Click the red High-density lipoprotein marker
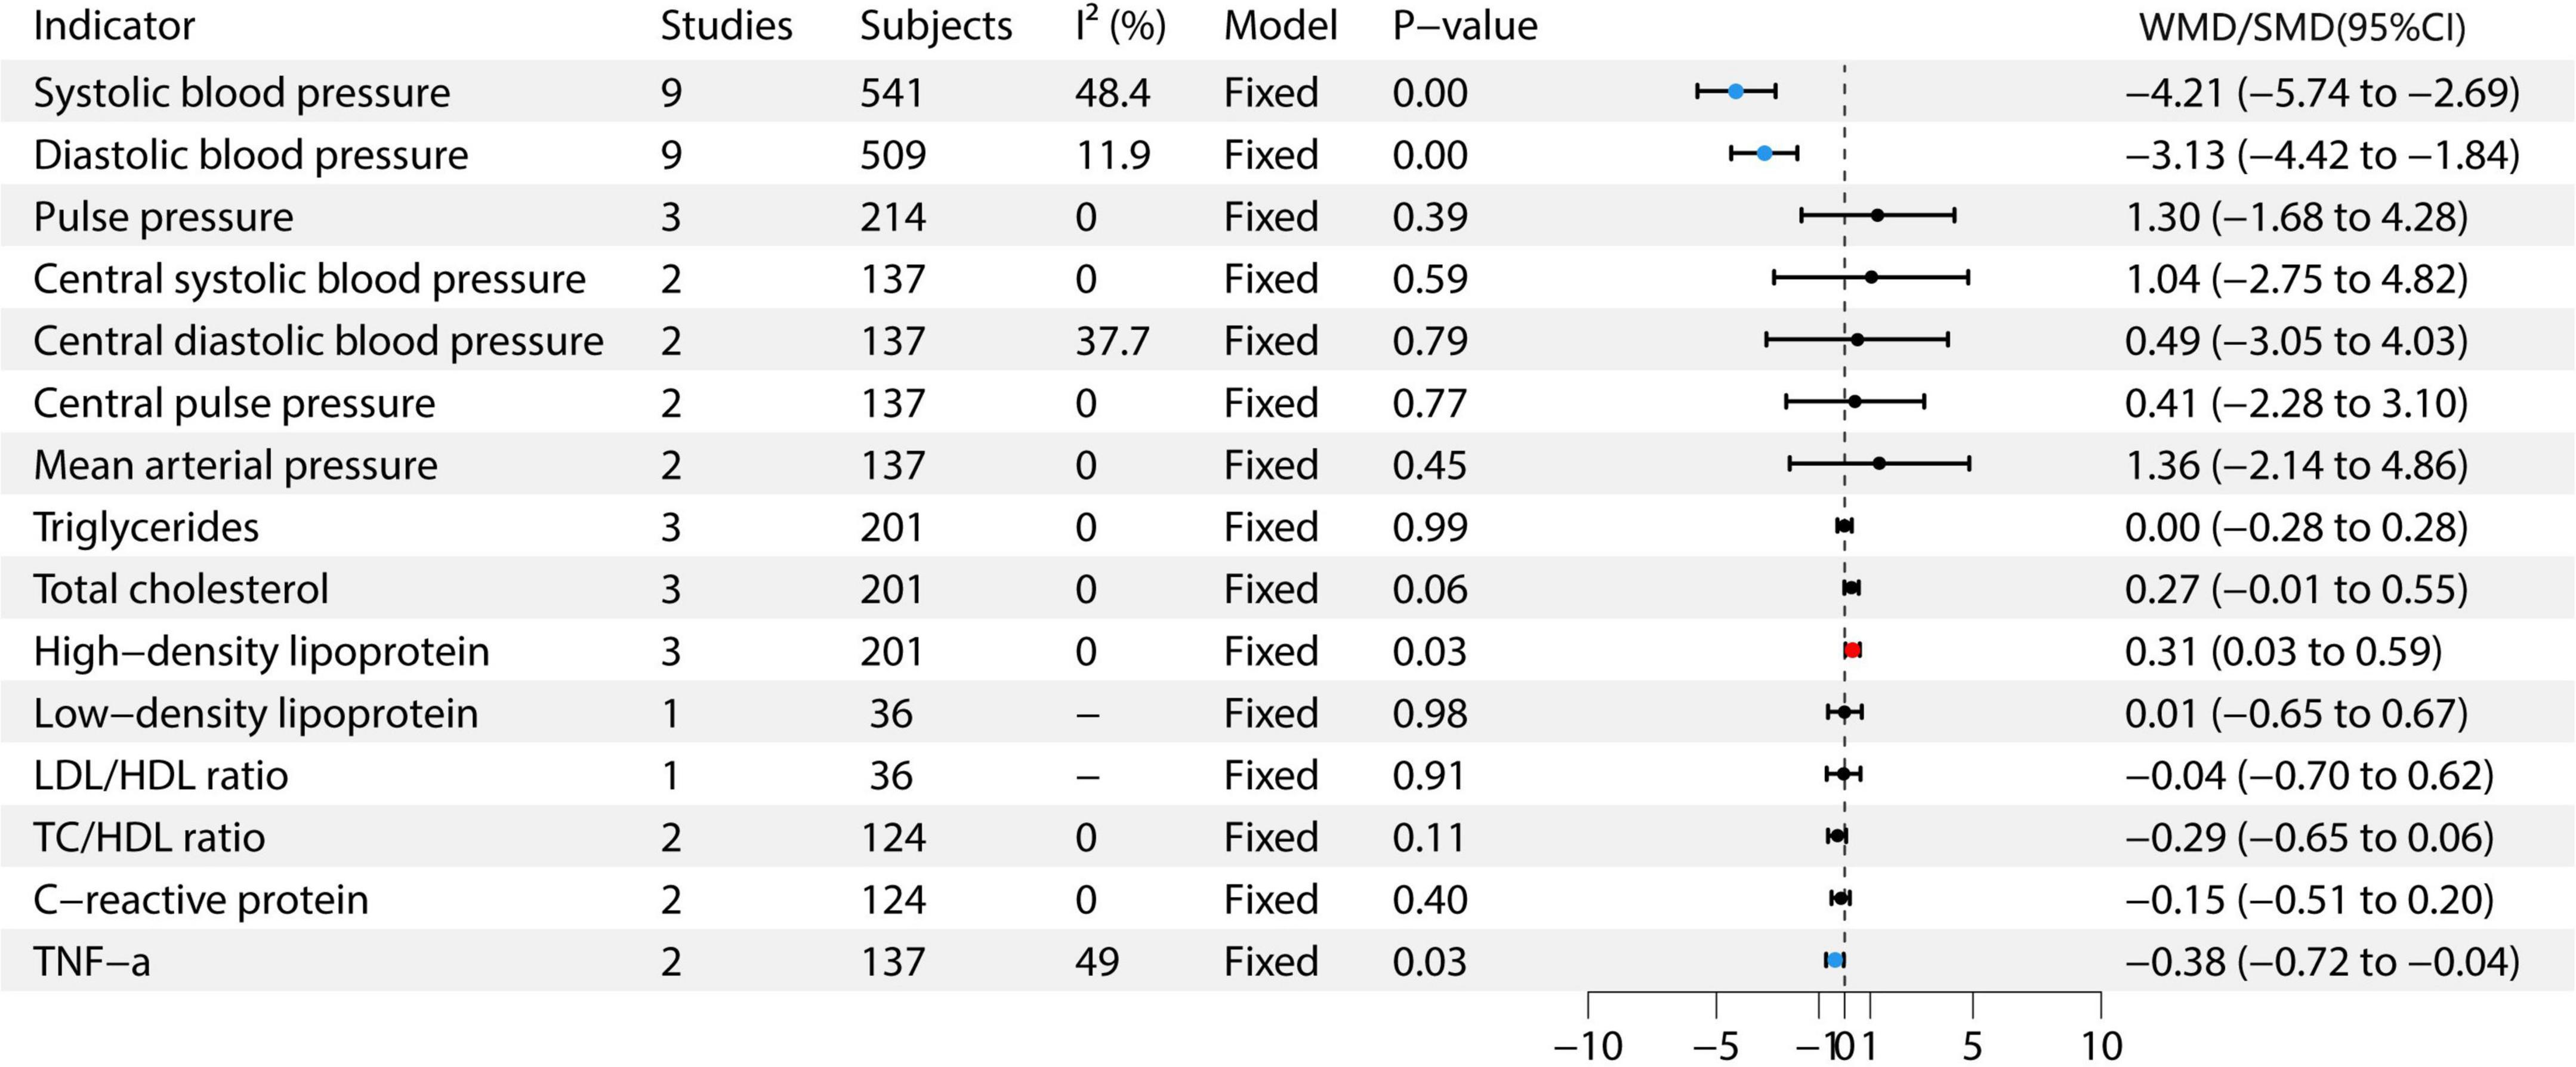Image resolution: width=2576 pixels, height=1067 pixels. [x=1852, y=650]
